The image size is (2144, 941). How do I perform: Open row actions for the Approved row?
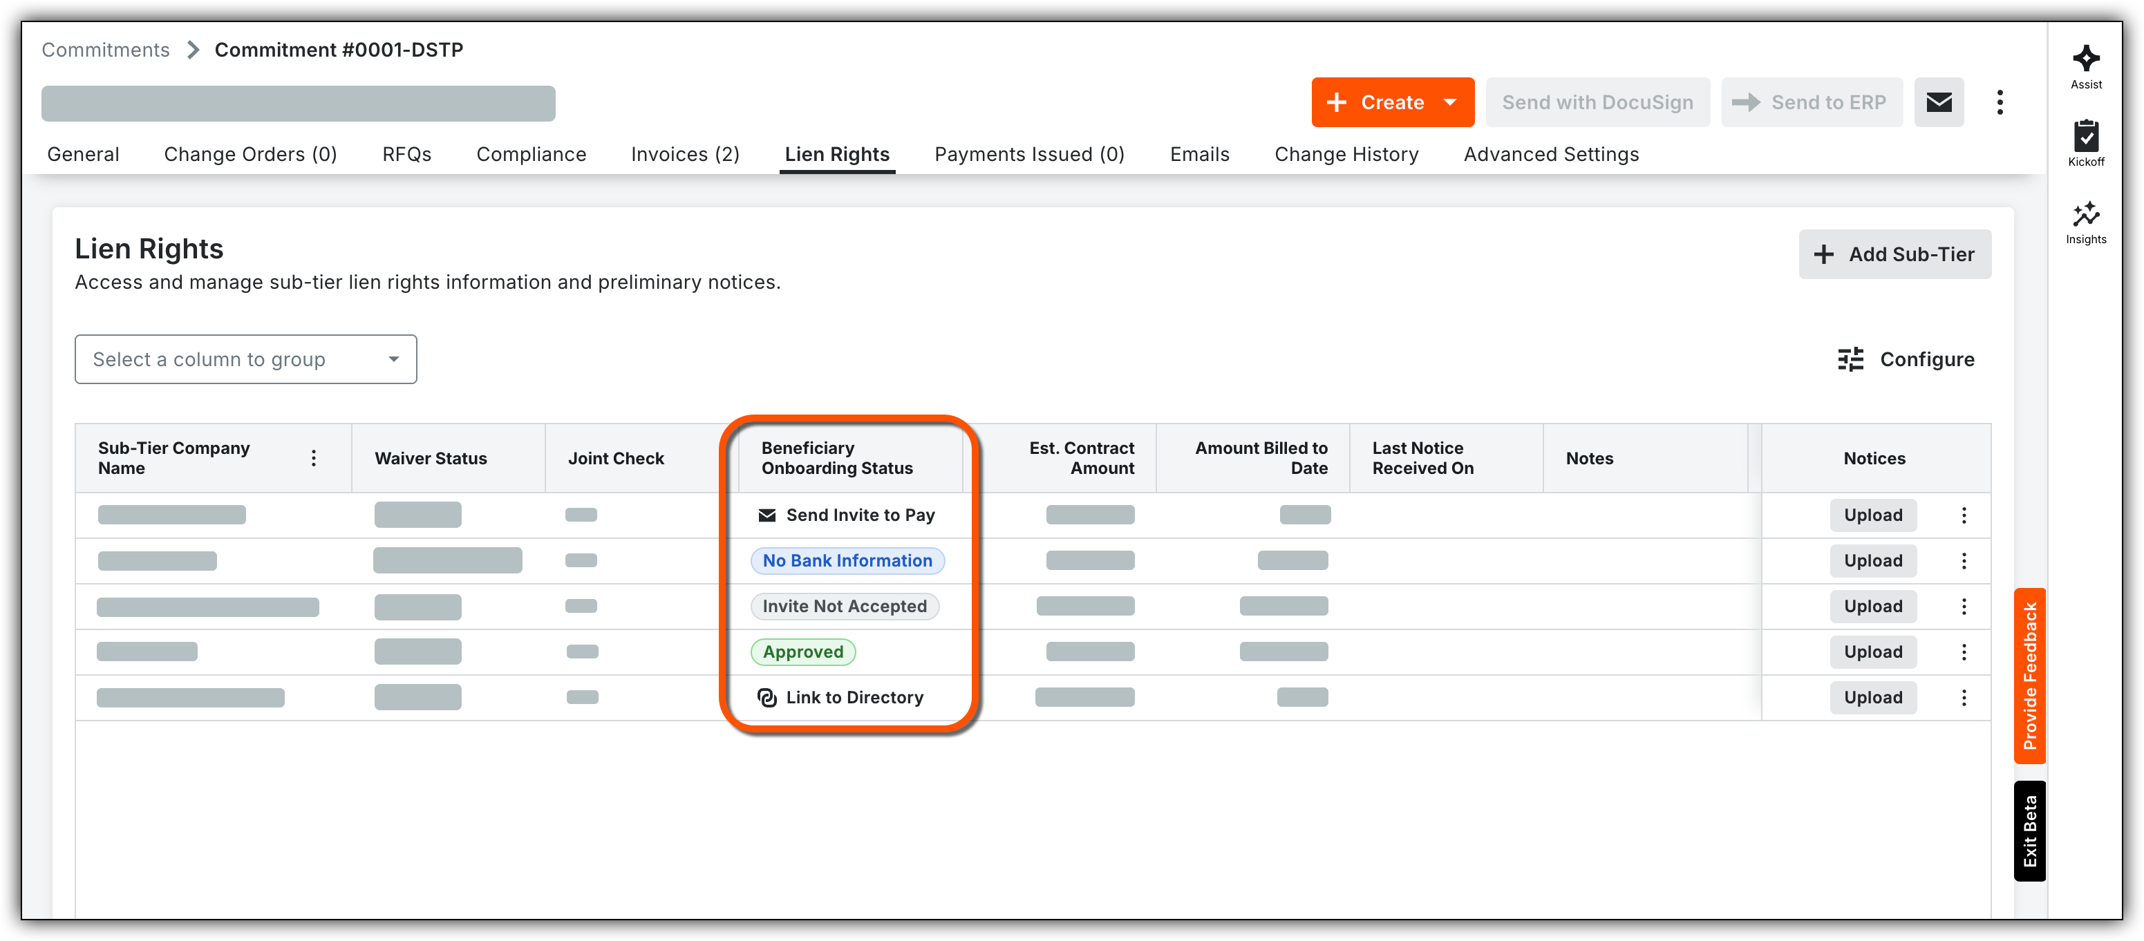point(1964,652)
